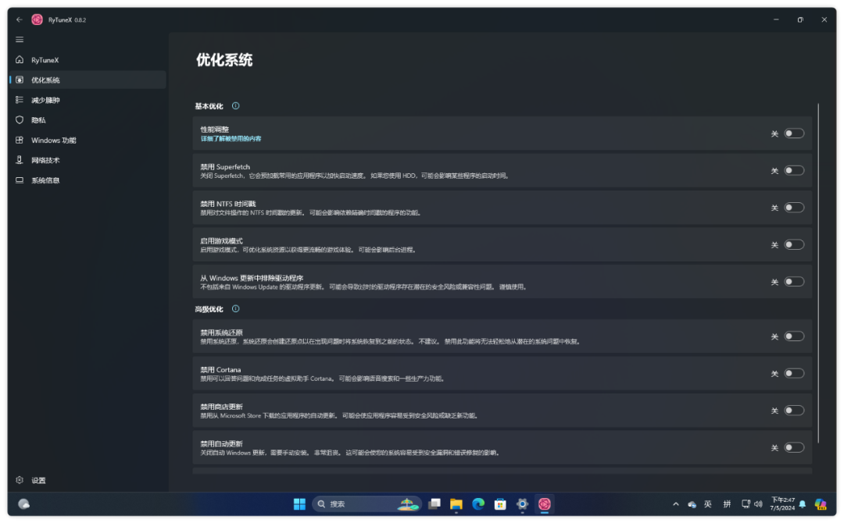The width and height of the screenshot is (844, 523).
Task: Open 减少臃肿 navigation page
Action: tap(88, 100)
